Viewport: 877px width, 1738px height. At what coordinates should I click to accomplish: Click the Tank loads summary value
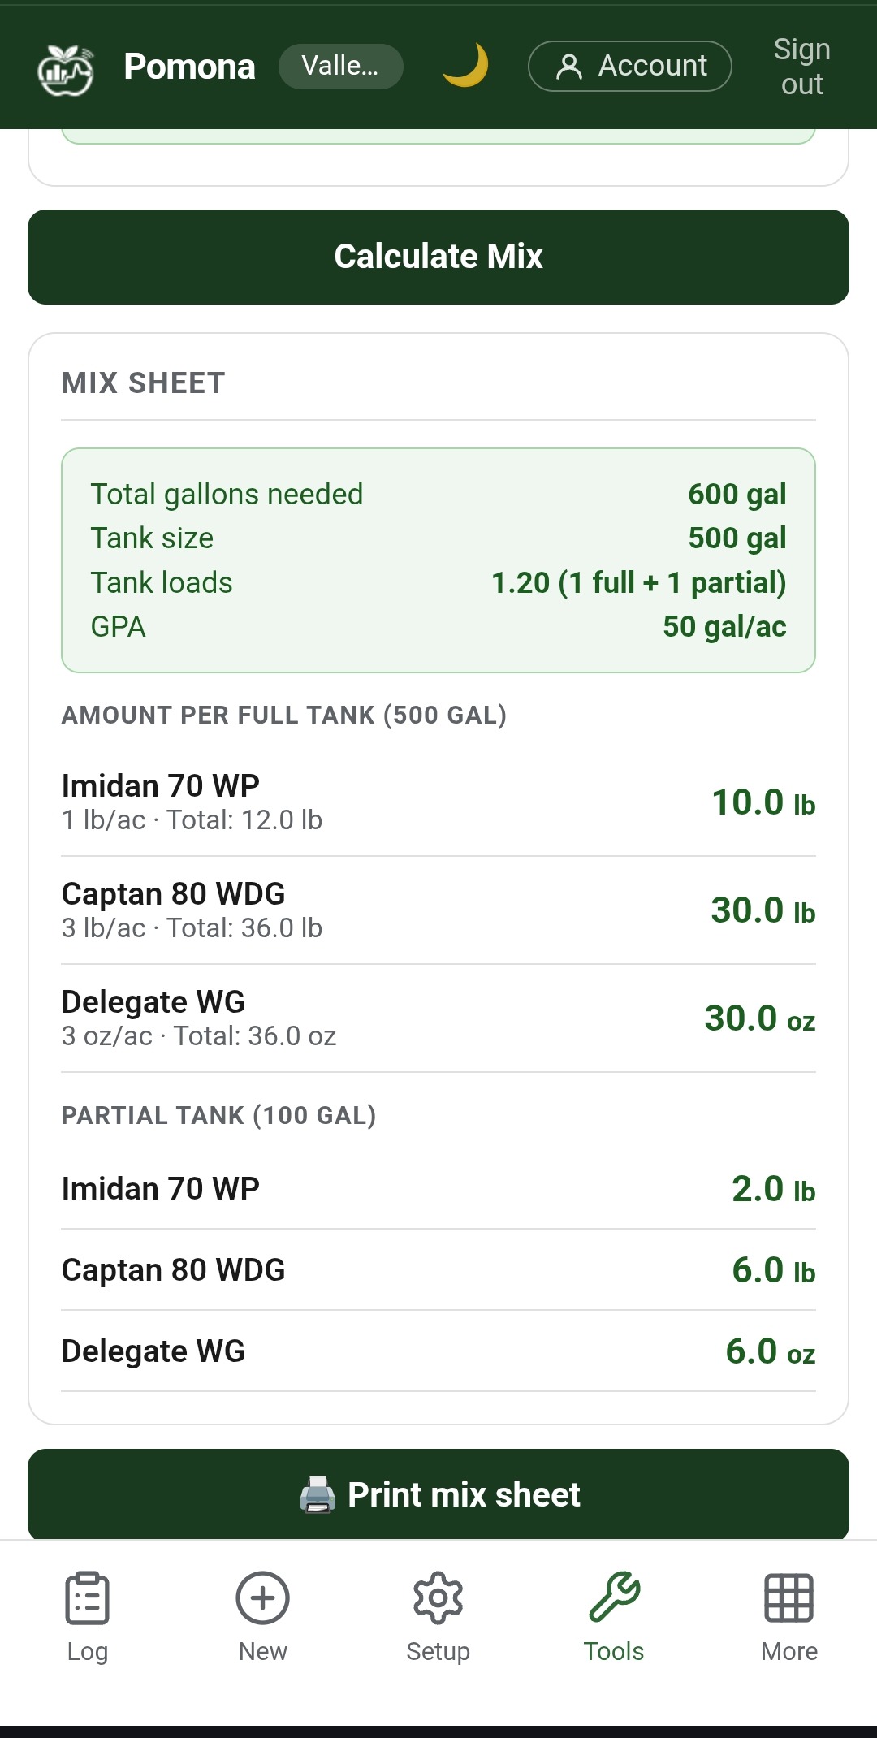[638, 582]
